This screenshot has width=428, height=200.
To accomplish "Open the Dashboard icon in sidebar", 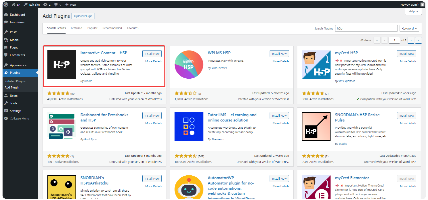I will click(6, 15).
